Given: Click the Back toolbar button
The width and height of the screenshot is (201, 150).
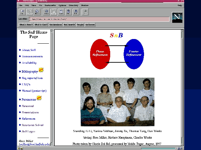Looking at the screenshot, I should [x=22, y=12].
